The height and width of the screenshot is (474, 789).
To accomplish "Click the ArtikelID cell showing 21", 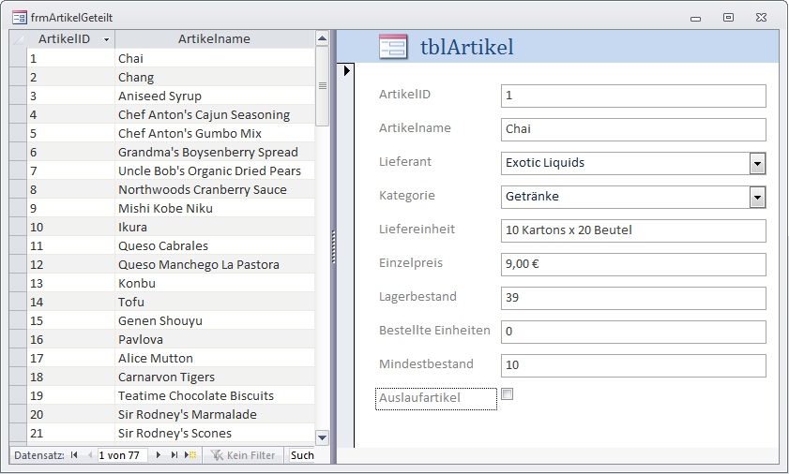I will coord(71,434).
